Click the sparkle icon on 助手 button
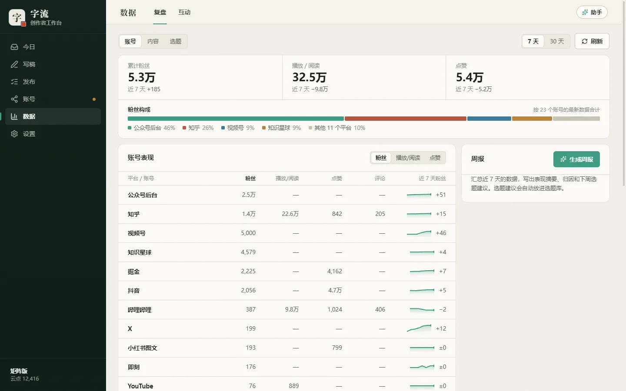 (585, 12)
